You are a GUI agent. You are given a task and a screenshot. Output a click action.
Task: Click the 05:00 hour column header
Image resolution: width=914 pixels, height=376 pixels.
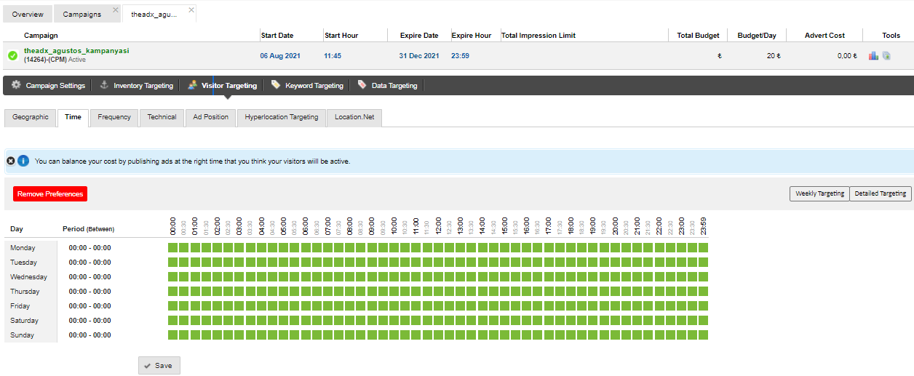coord(284,225)
